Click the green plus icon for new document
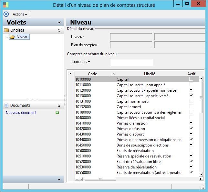Image resolution: width=208 pixels, height=192 pixels. [57, 113]
